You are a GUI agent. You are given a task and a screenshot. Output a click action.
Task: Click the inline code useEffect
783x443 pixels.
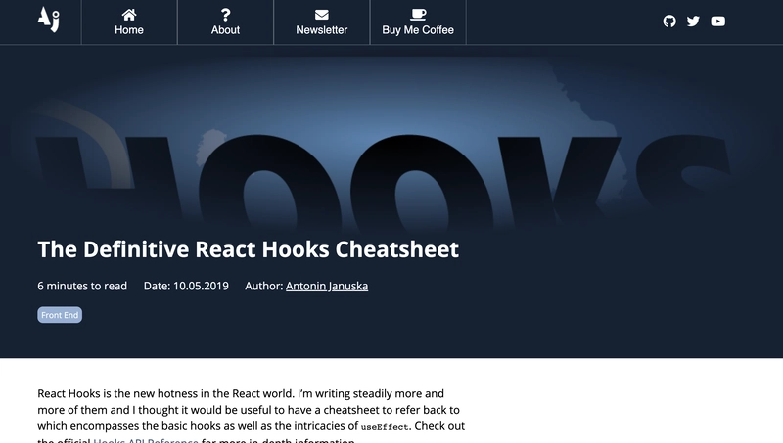click(x=385, y=427)
